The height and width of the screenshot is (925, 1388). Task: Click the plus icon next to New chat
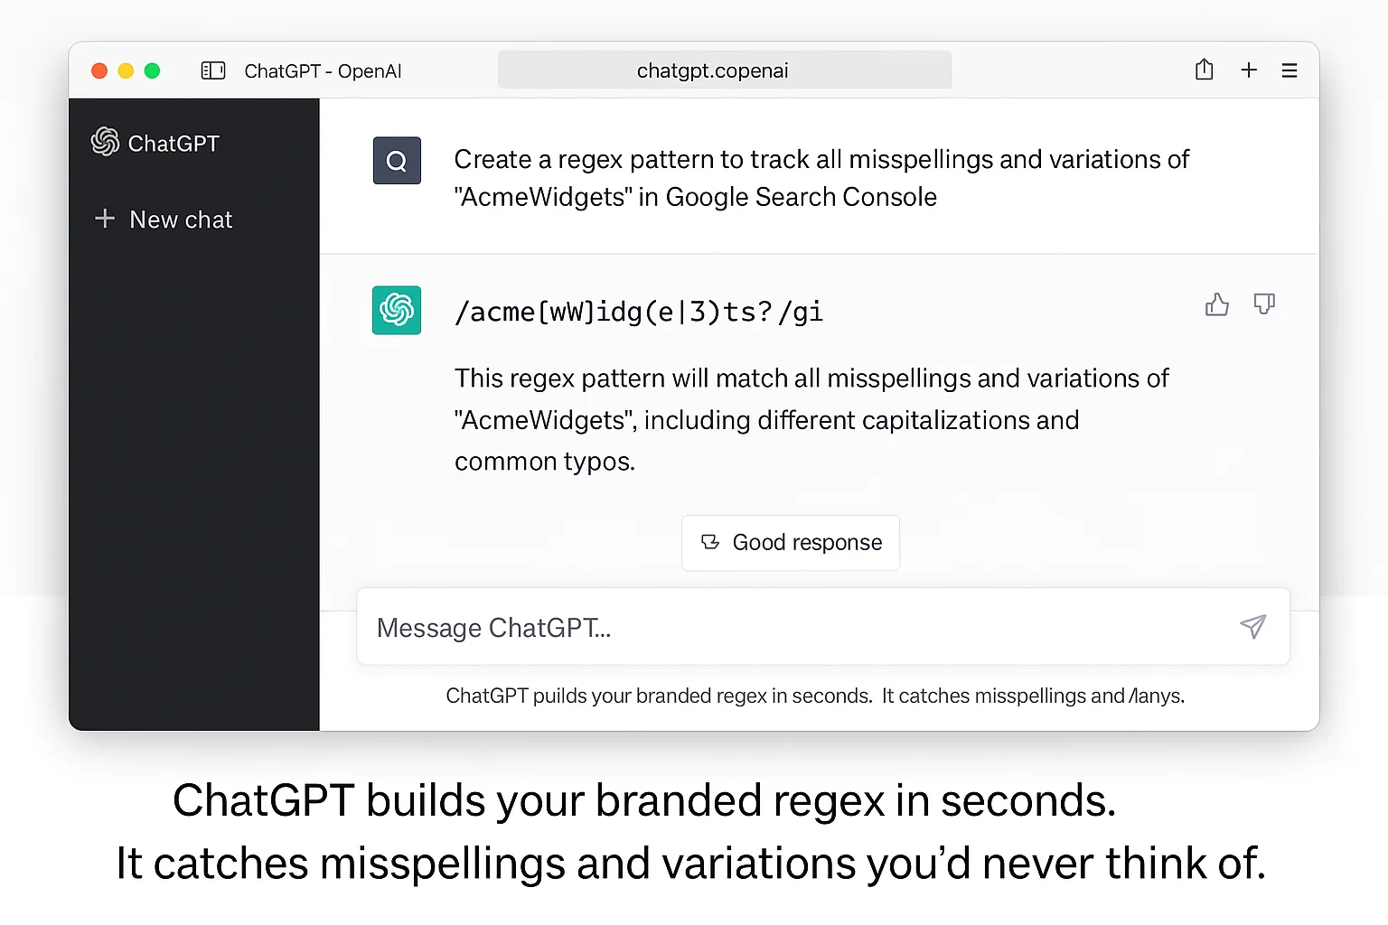pyautogui.click(x=104, y=219)
